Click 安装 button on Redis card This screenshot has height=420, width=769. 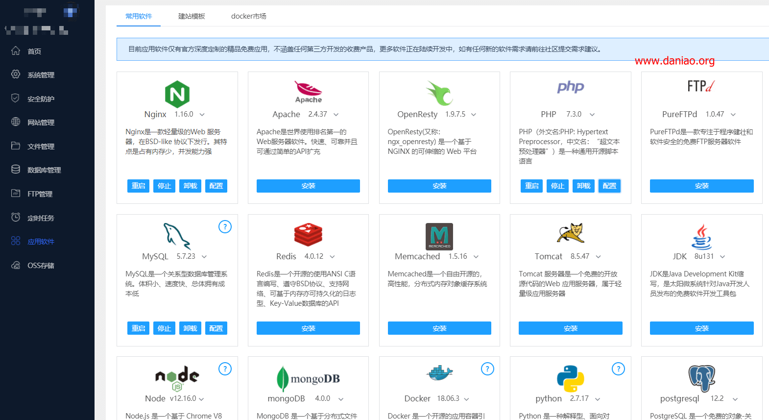[x=308, y=328]
